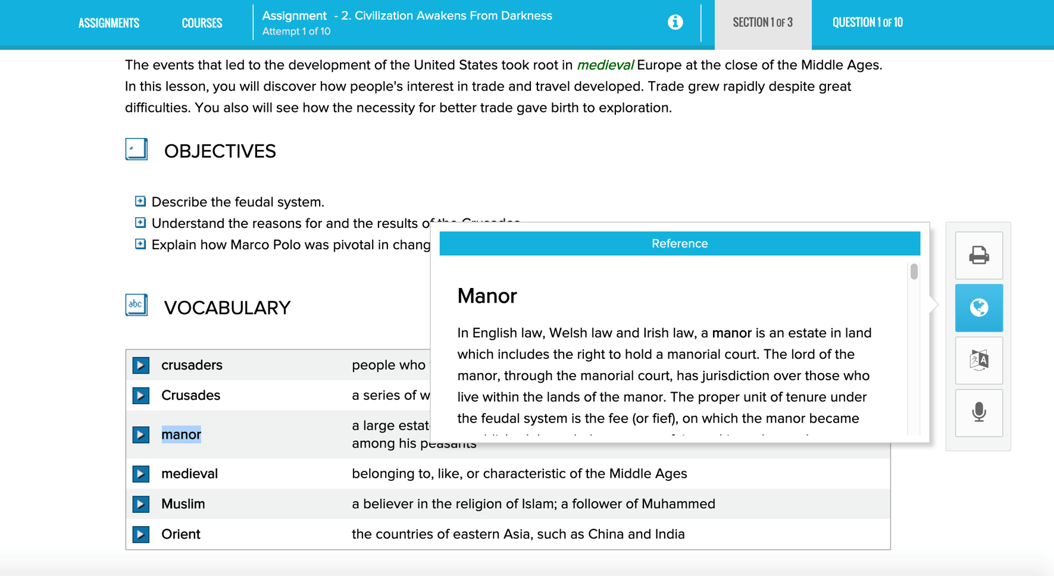
Task: Click the green medieval glossary link
Action: (605, 65)
